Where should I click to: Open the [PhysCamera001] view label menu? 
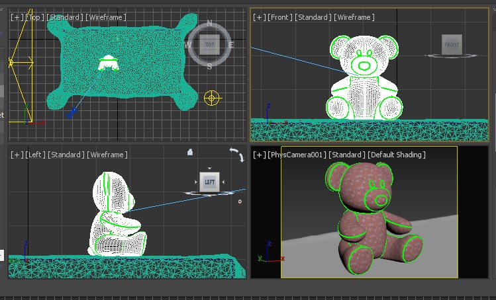point(297,155)
